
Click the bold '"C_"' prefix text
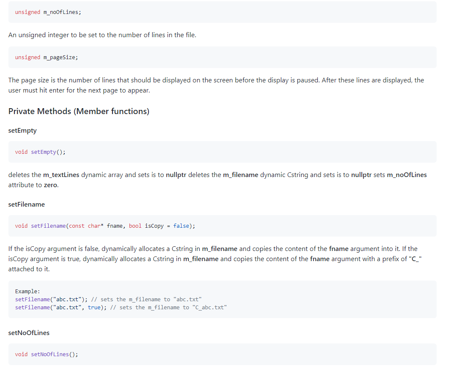(x=416, y=259)
